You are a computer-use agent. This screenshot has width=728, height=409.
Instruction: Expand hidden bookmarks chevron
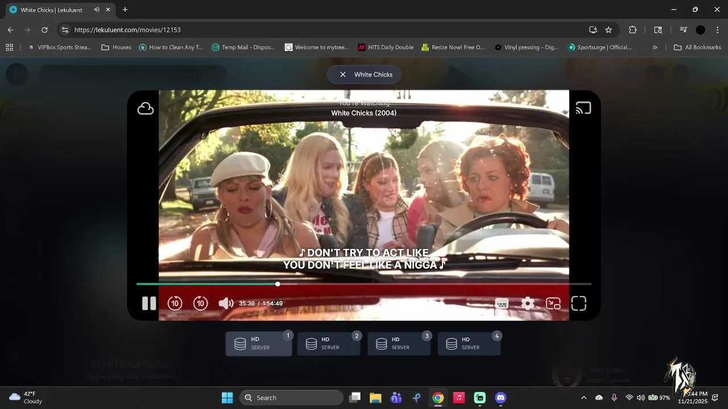655,47
